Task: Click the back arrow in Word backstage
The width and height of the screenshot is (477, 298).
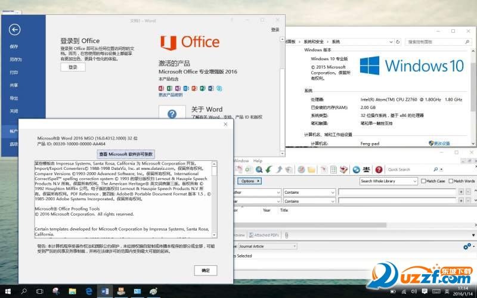Action: pos(15,30)
